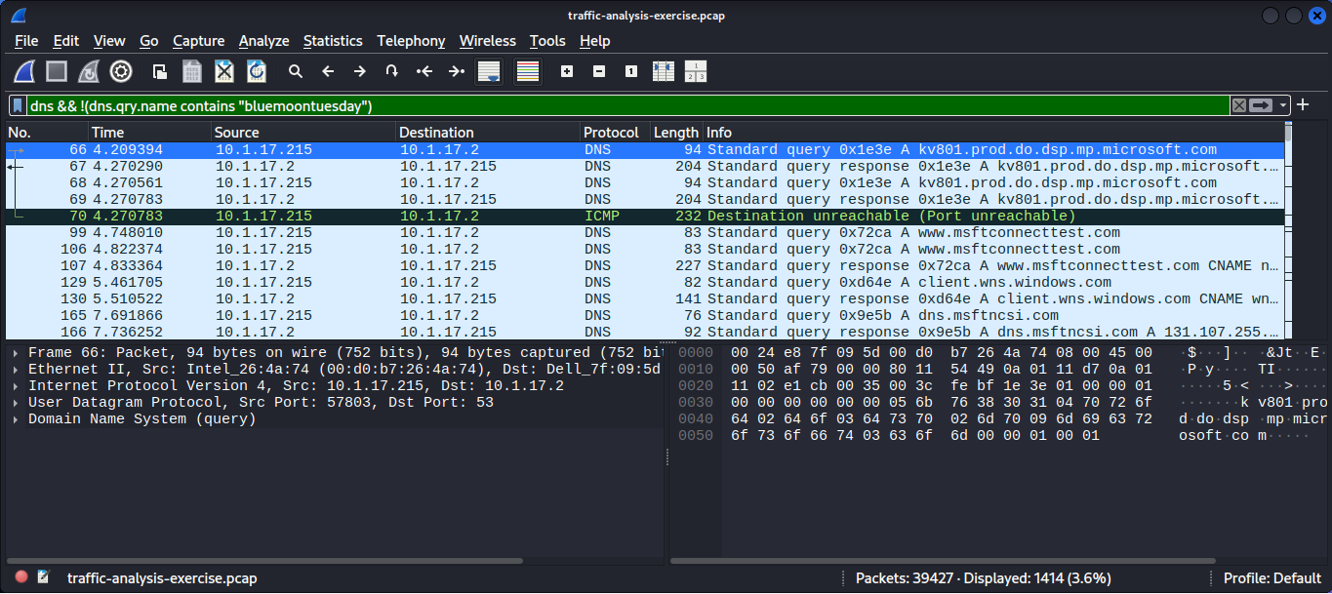Open the Statistics menu

pos(333,41)
